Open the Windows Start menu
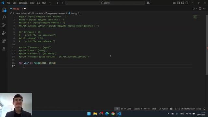 coord(89,114)
